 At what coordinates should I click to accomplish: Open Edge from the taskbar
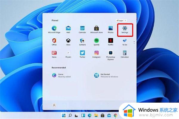89,115
